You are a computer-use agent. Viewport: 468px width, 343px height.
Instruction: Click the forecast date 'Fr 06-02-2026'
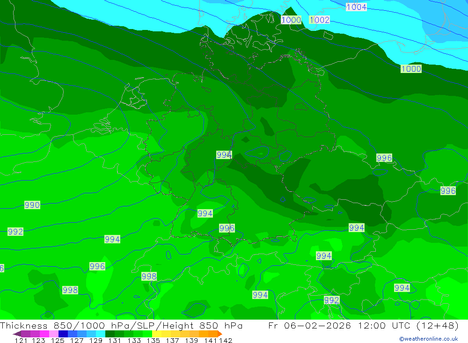(309, 325)
